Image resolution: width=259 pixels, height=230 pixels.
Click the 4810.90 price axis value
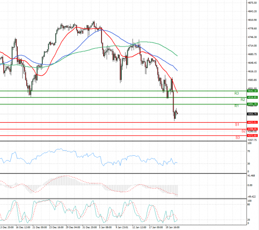coord(252,20)
